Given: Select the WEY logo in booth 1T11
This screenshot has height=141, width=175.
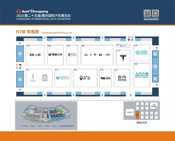Looking at the screenshot, I should (33, 78).
